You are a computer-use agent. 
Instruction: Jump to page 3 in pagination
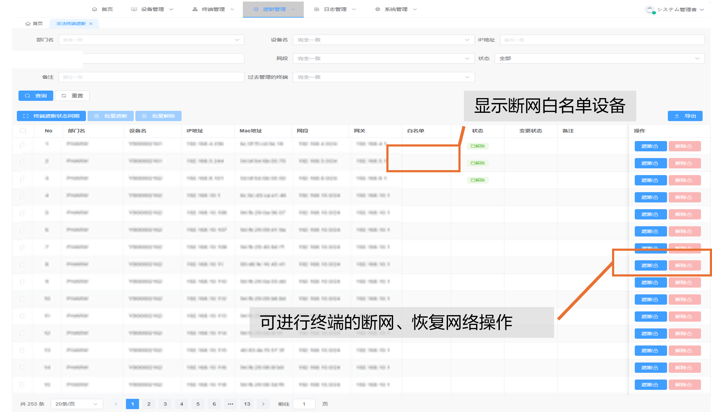point(165,404)
